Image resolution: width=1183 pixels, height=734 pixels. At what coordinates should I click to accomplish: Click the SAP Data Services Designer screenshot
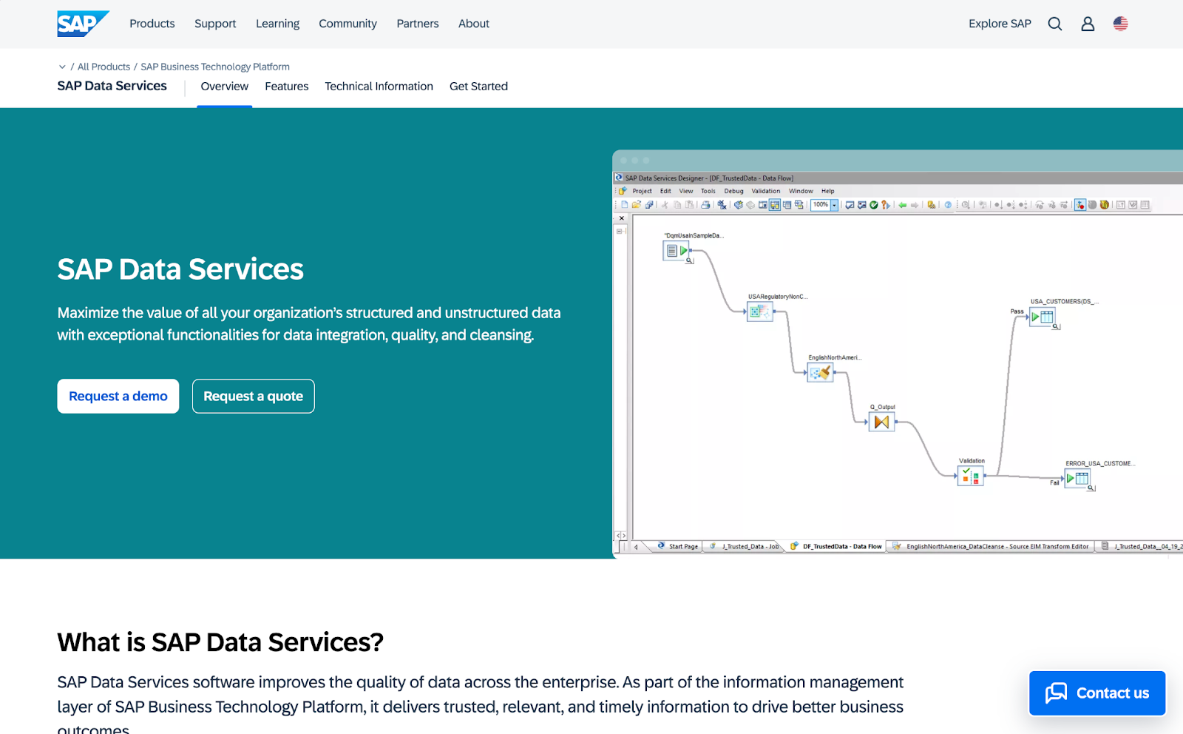click(x=898, y=354)
